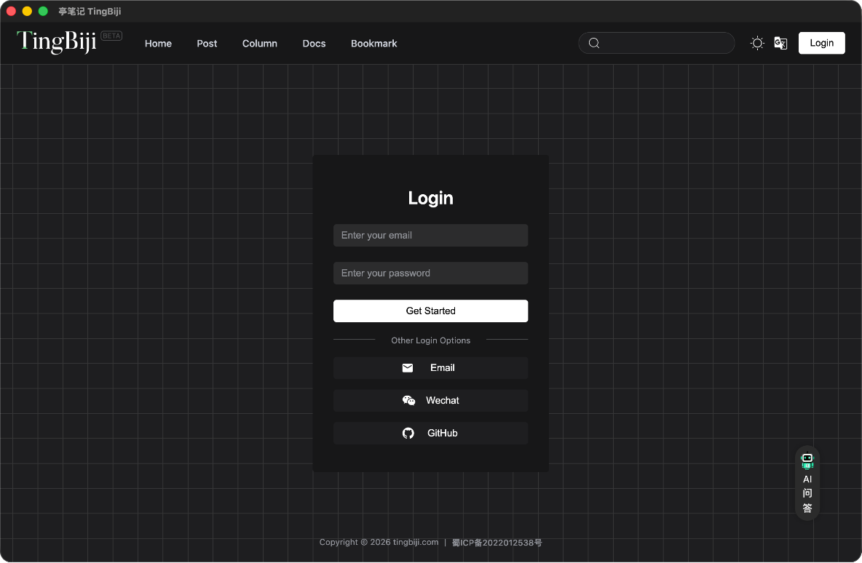Toggle the light/dark theme sun icon
862x563 pixels.
(x=757, y=43)
